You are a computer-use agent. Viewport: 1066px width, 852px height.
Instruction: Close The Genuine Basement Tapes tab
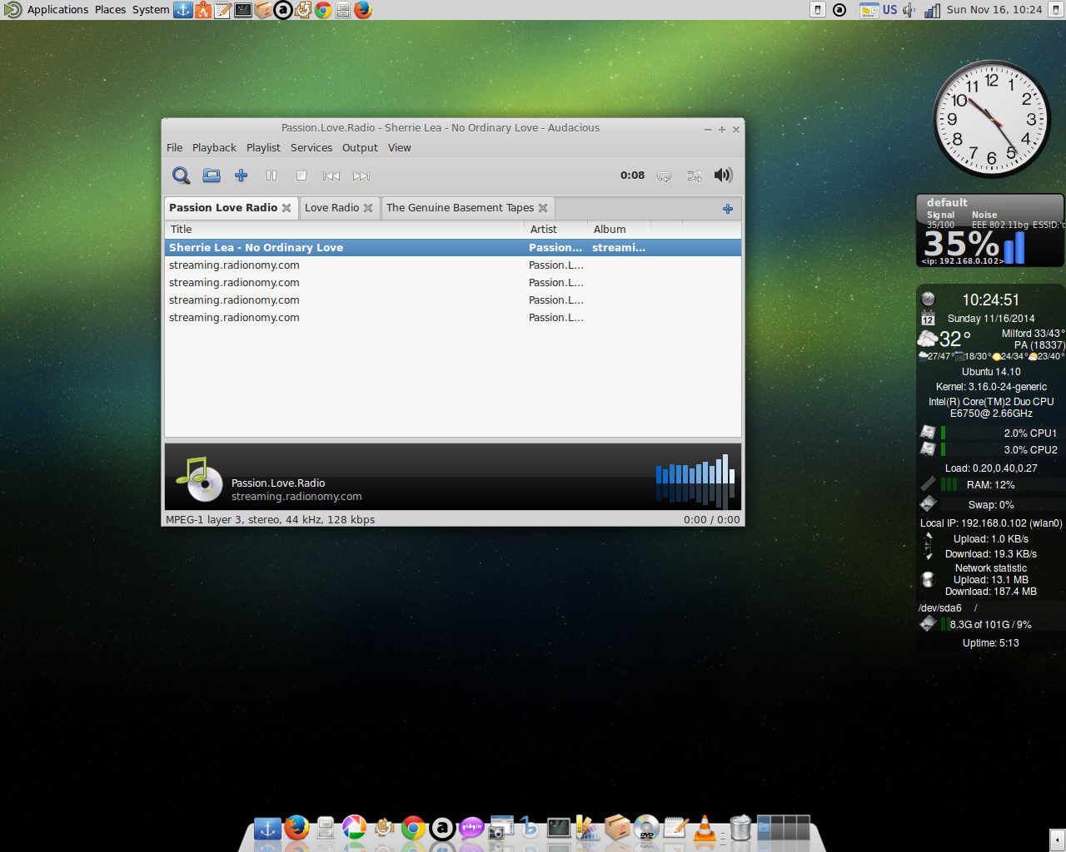[543, 208]
